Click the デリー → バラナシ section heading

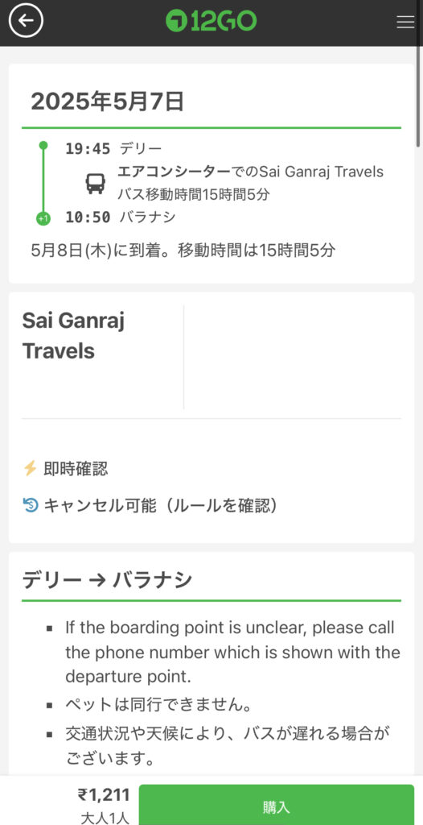point(107,580)
